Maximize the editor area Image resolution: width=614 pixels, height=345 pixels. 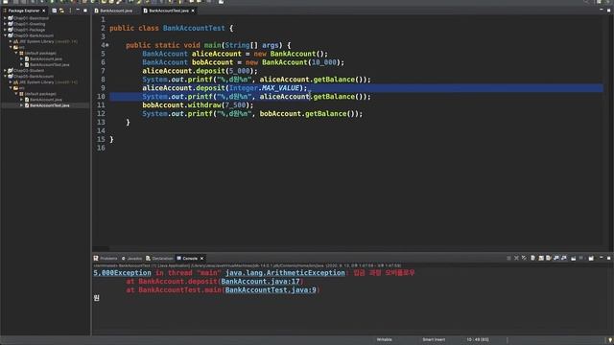(608, 11)
